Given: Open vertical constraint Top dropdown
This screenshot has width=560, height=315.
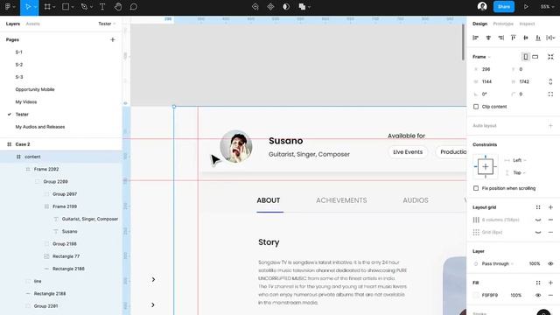Looking at the screenshot, I should pyautogui.click(x=519, y=173).
